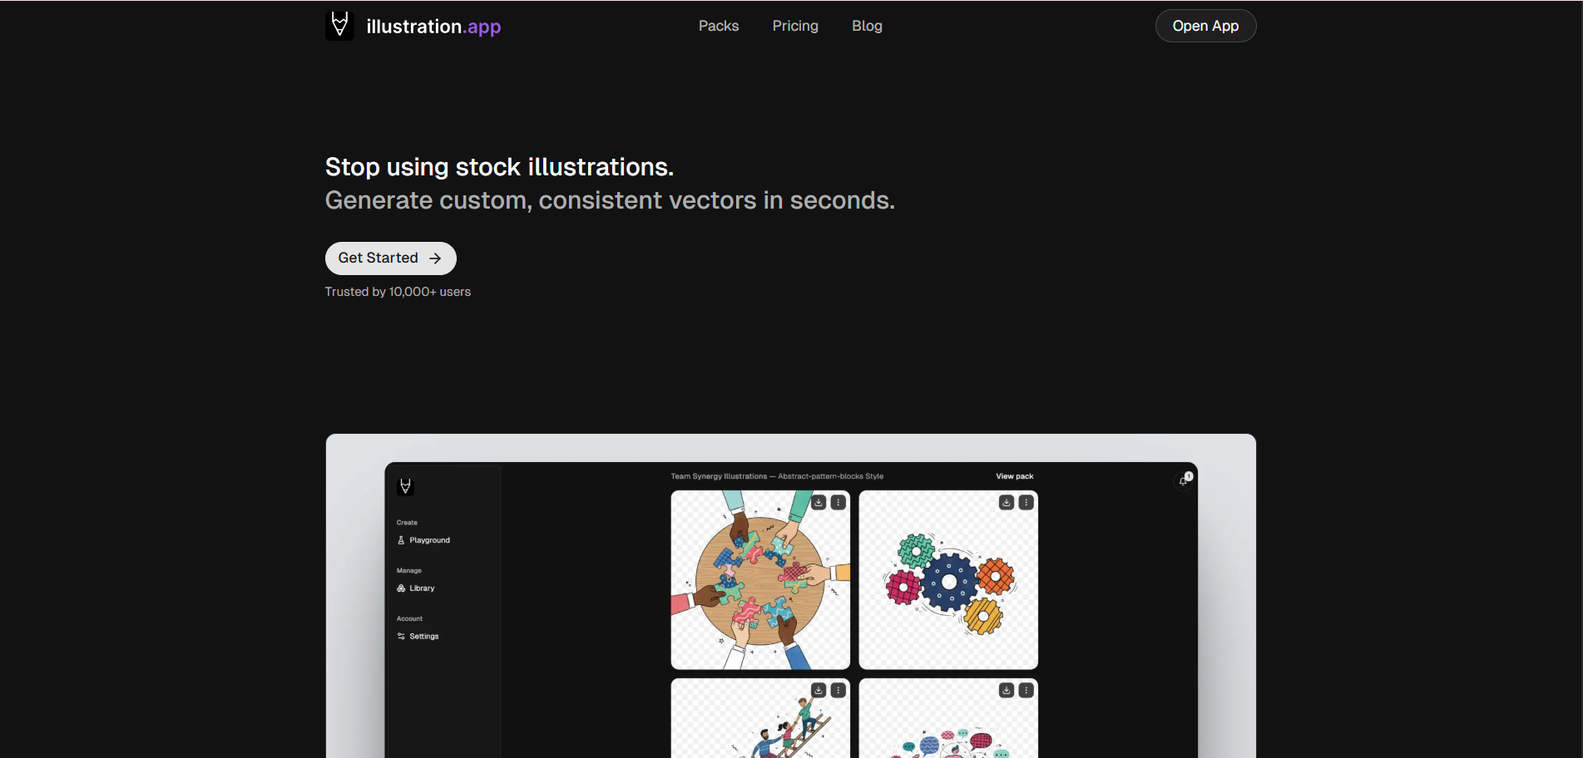Click the Generate custom, consistent vectors subheading
1583x758 pixels.
click(x=610, y=200)
